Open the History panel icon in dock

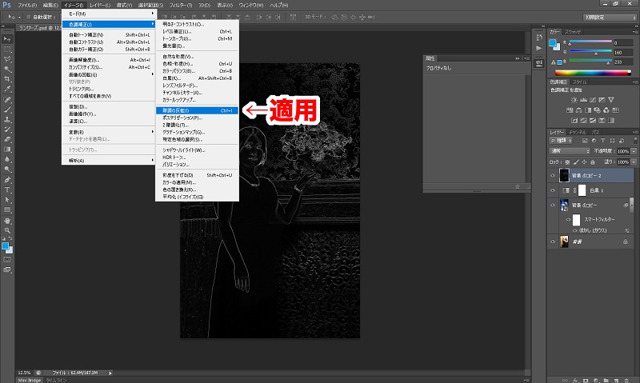point(539,38)
